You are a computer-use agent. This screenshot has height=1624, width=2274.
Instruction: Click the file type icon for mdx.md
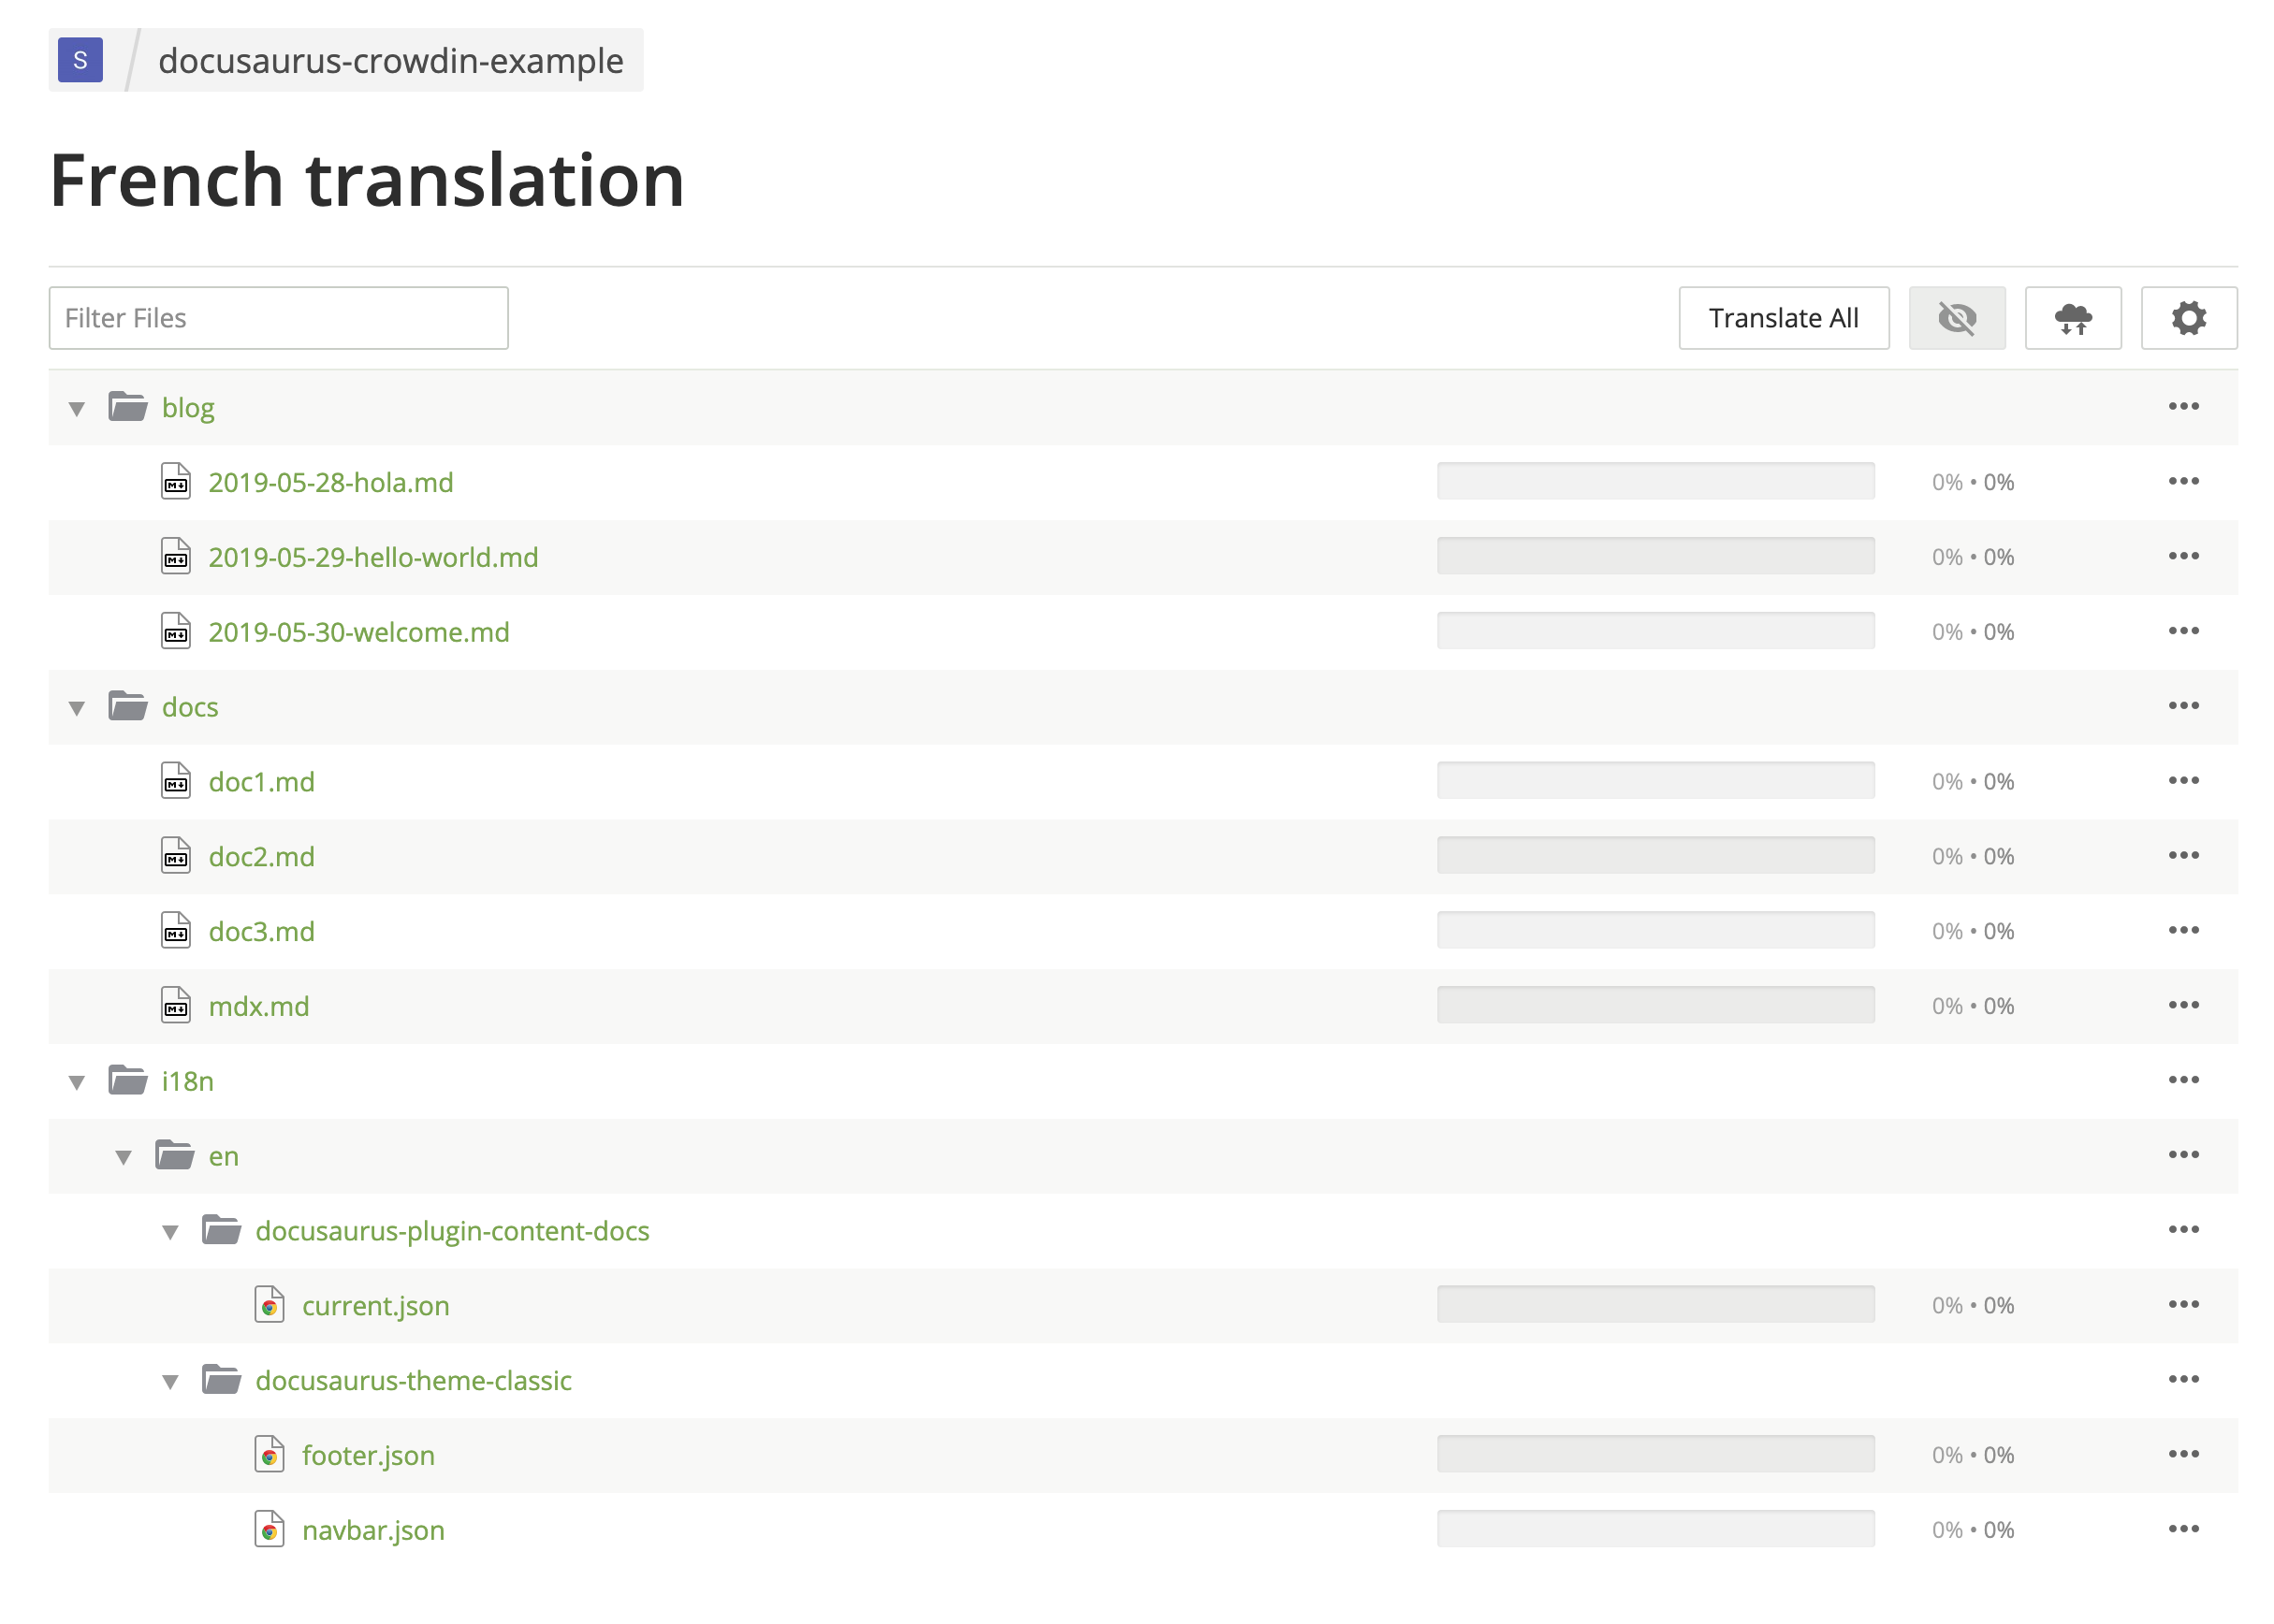pos(178,1006)
